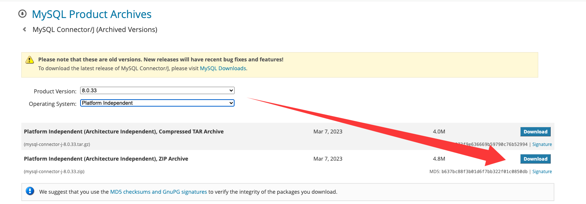Click the Product Version label
This screenshot has height=204, width=586.
tap(55, 92)
